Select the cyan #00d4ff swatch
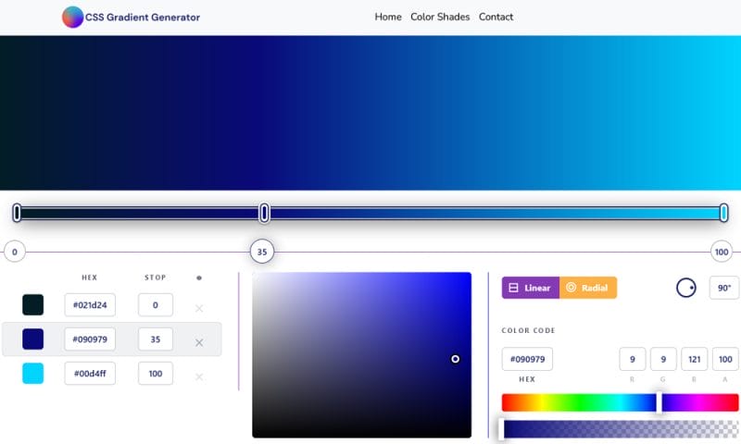 [33, 373]
